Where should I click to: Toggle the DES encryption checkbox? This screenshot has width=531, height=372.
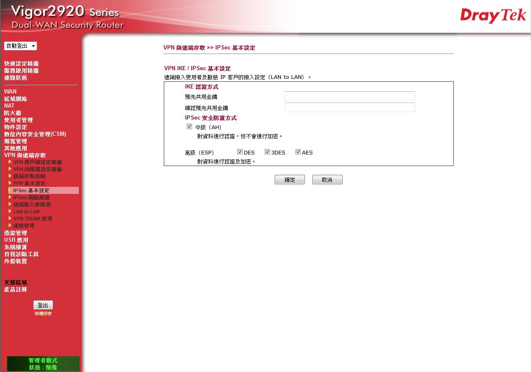pyautogui.click(x=240, y=152)
